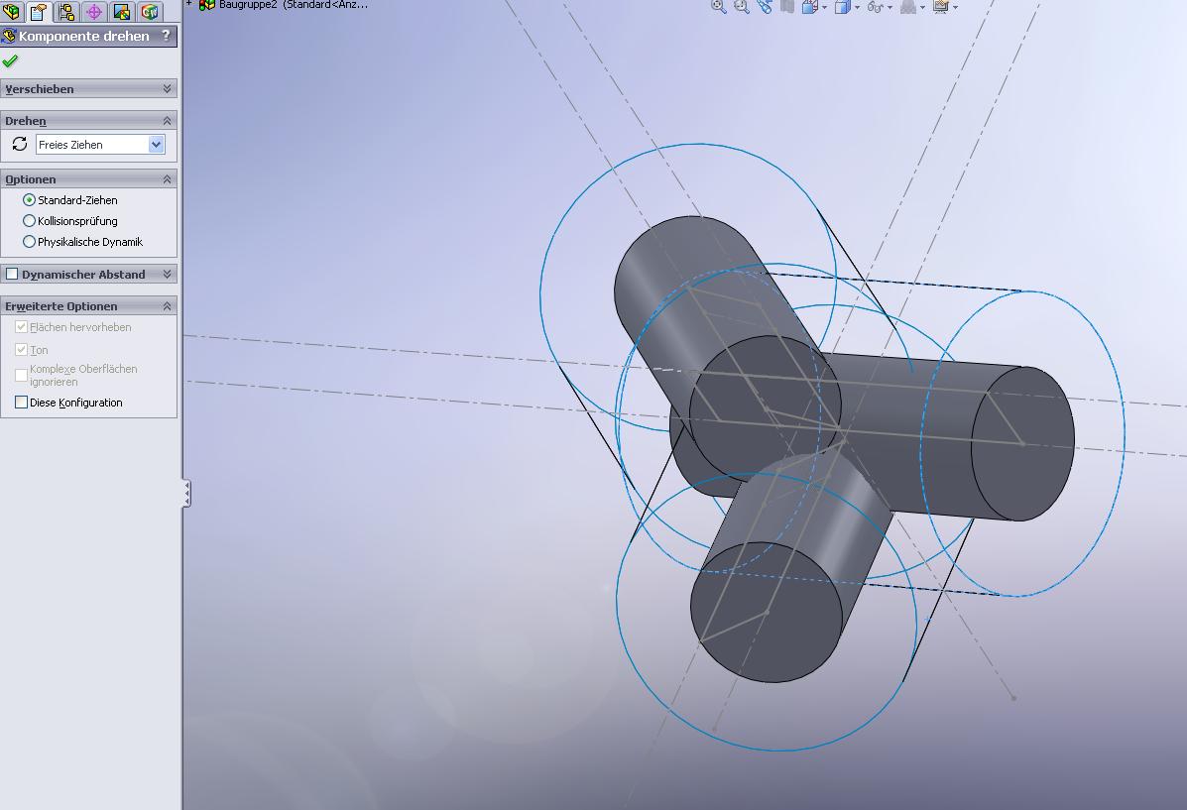Collapse the Optionen section
Image resolution: width=1187 pixels, height=810 pixels.
pyautogui.click(x=168, y=179)
